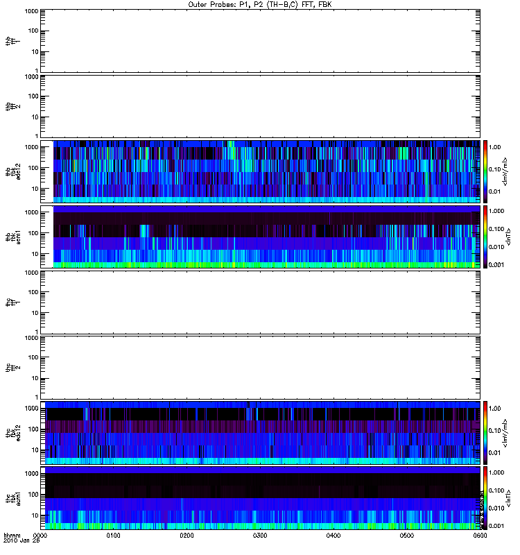Click the '2010 Jan 26' date label

pos(21,541)
